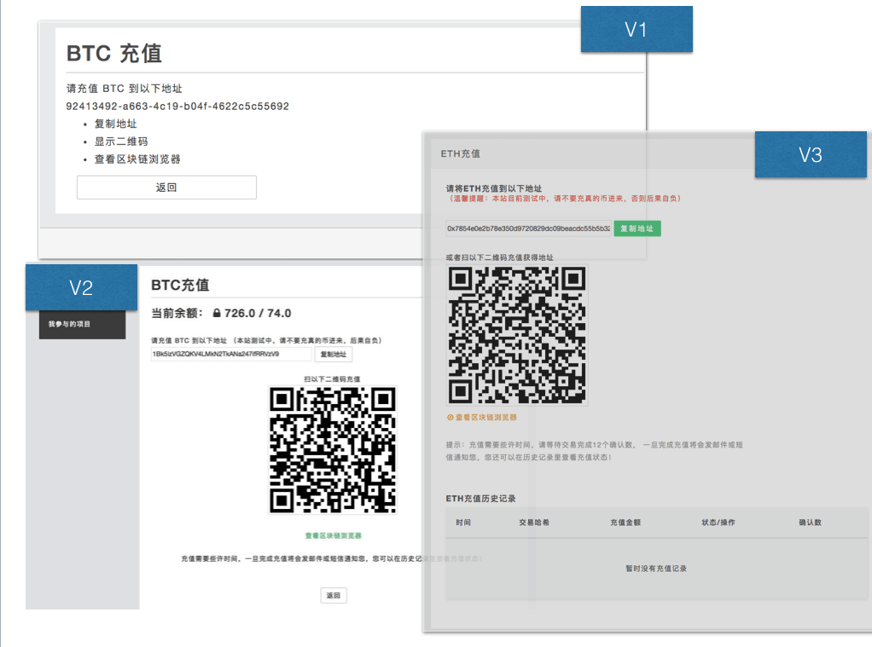Click the BTC QR code in V2

333,450
